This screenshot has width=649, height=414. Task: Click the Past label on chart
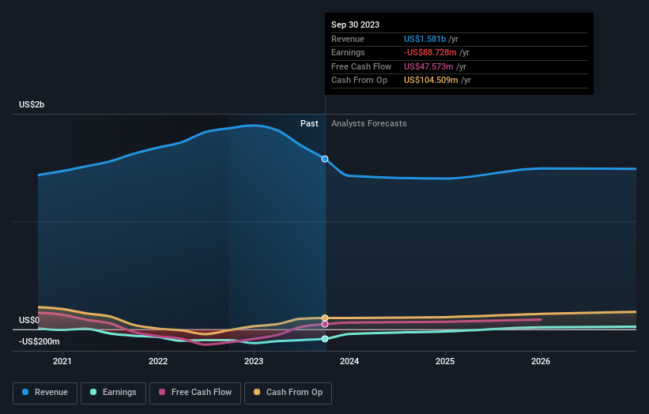[x=309, y=124]
